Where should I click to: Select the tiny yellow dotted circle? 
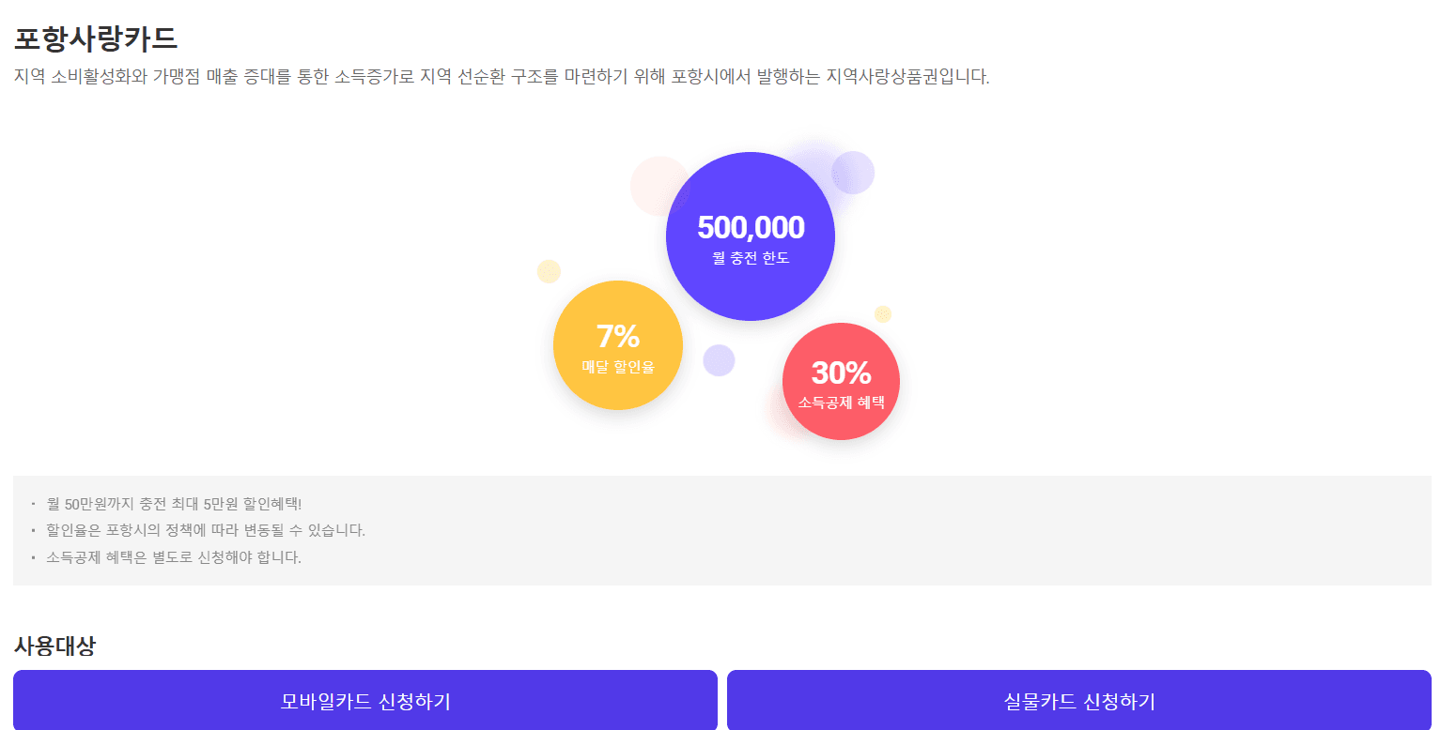pyautogui.click(x=881, y=312)
